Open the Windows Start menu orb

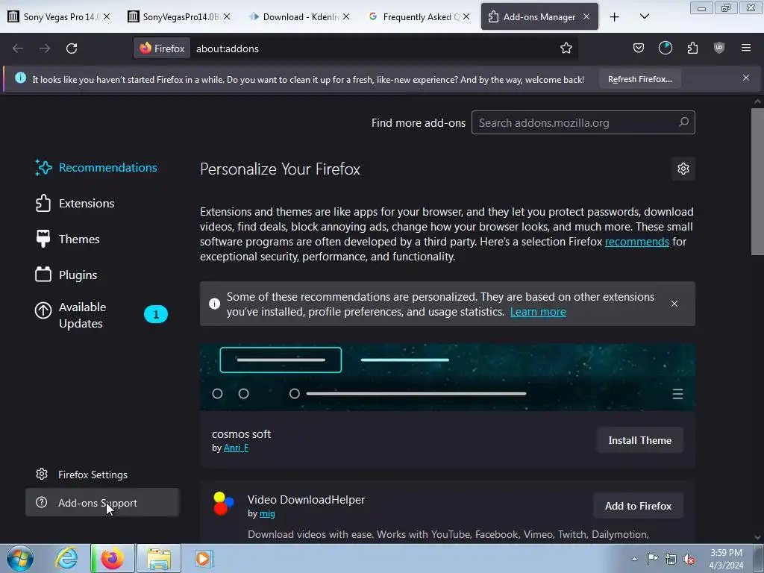[x=20, y=558]
